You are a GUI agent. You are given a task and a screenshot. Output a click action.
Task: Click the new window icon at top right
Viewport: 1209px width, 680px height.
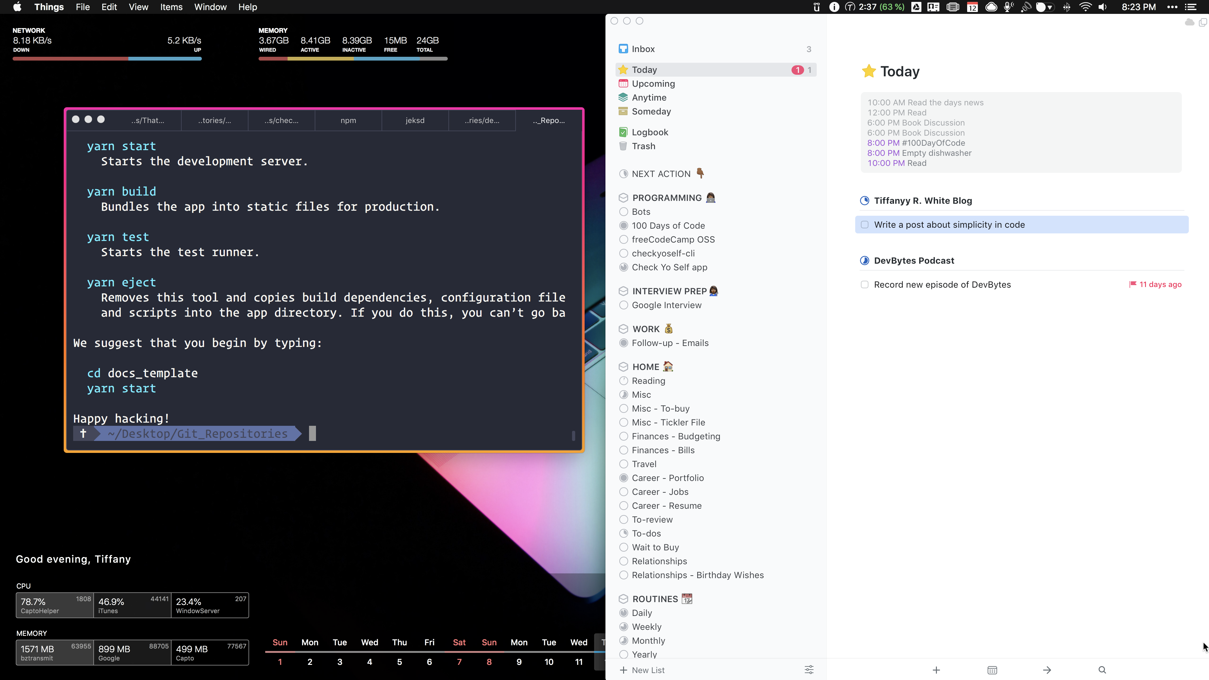(x=1202, y=22)
